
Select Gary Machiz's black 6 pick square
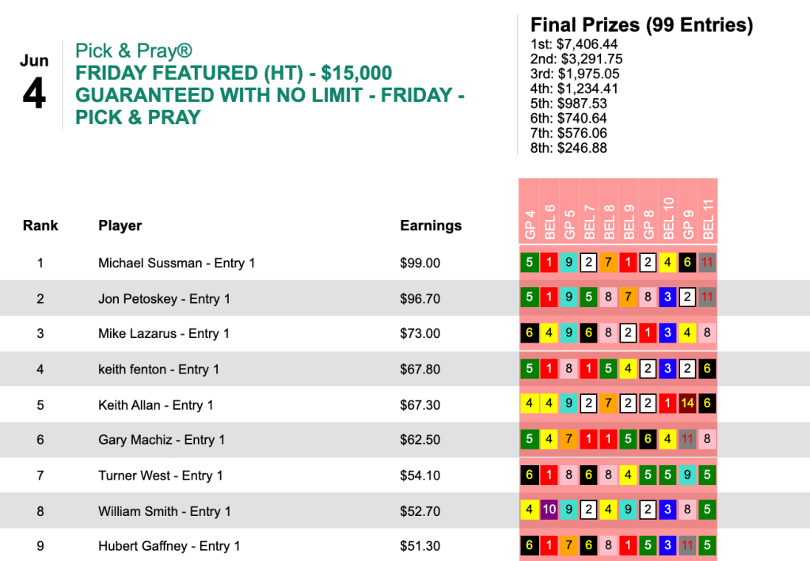pyautogui.click(x=648, y=440)
